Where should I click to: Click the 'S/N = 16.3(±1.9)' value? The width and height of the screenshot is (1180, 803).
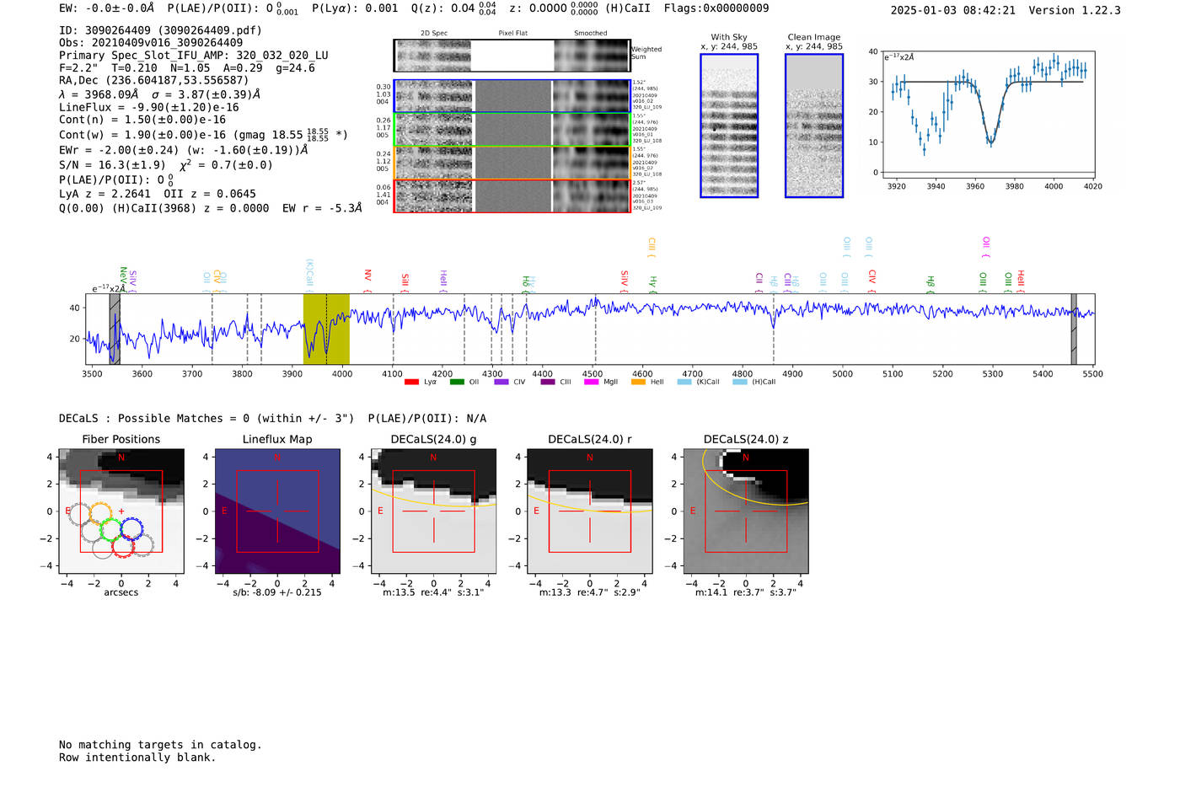(x=112, y=165)
